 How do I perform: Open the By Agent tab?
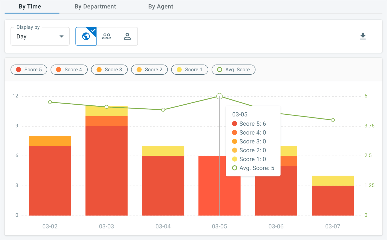(160, 7)
